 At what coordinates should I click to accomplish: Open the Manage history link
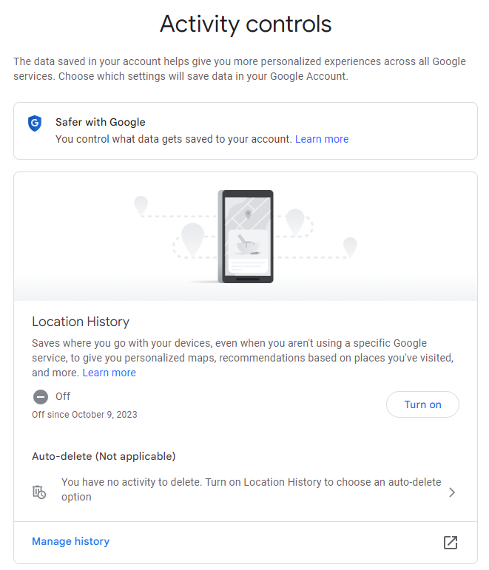coord(70,541)
